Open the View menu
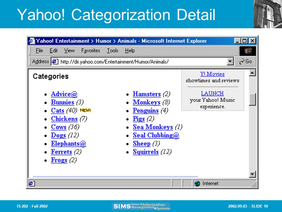 point(69,51)
